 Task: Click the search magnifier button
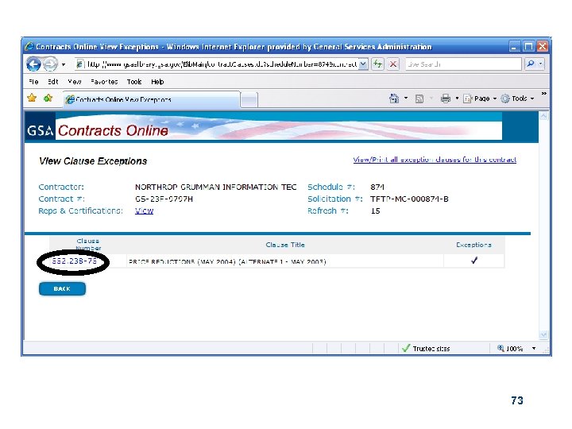tap(531, 64)
